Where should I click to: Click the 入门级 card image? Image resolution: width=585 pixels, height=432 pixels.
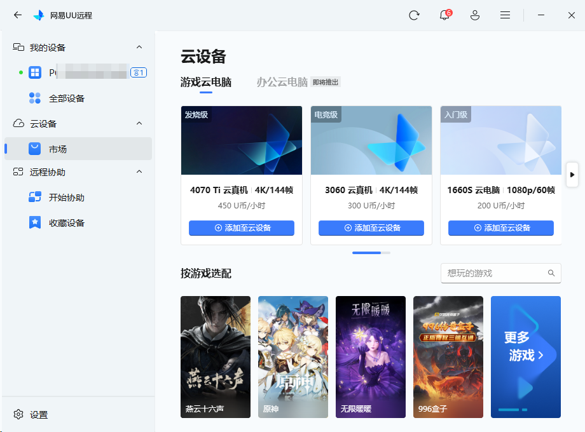point(501,140)
